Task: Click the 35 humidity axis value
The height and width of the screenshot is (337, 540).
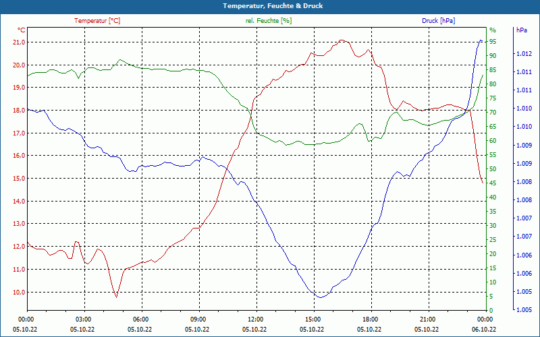Action: click(493, 212)
